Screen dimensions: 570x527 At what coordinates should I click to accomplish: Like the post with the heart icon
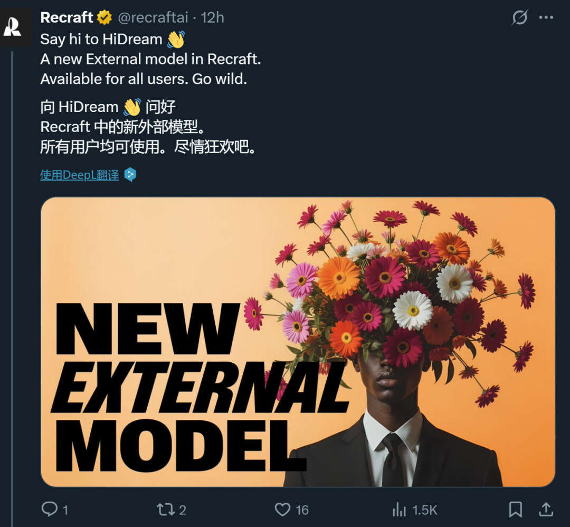tap(283, 509)
